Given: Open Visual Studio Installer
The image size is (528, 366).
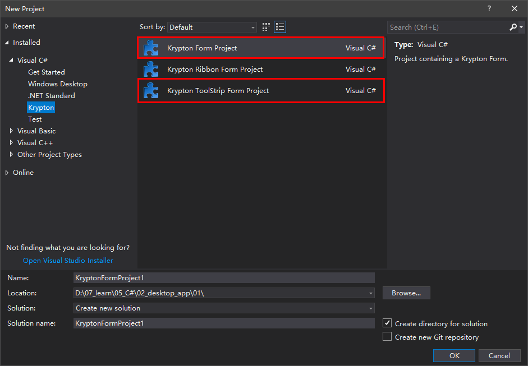Looking at the screenshot, I should click(68, 260).
